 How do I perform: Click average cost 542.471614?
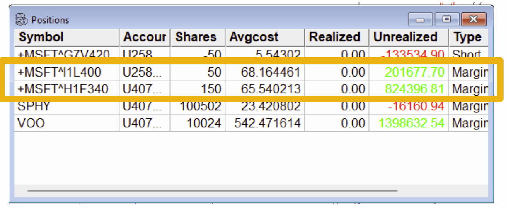coord(267,123)
